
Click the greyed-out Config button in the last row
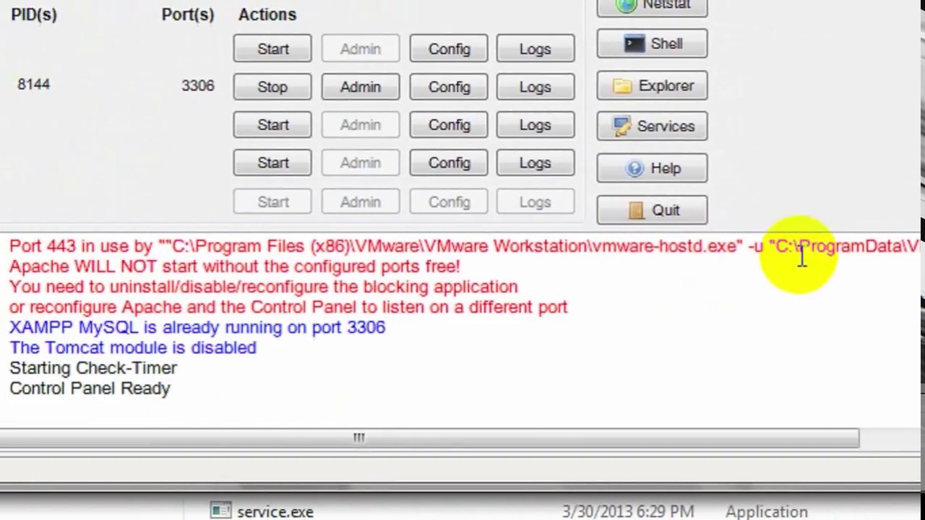pyautogui.click(x=449, y=202)
